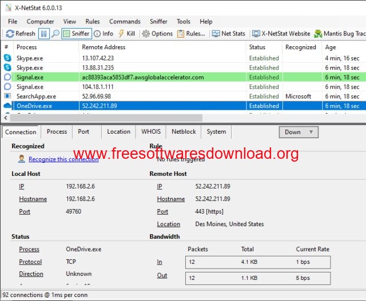Open the Sniffer menu
This screenshot has width=366, height=301.
158,22
